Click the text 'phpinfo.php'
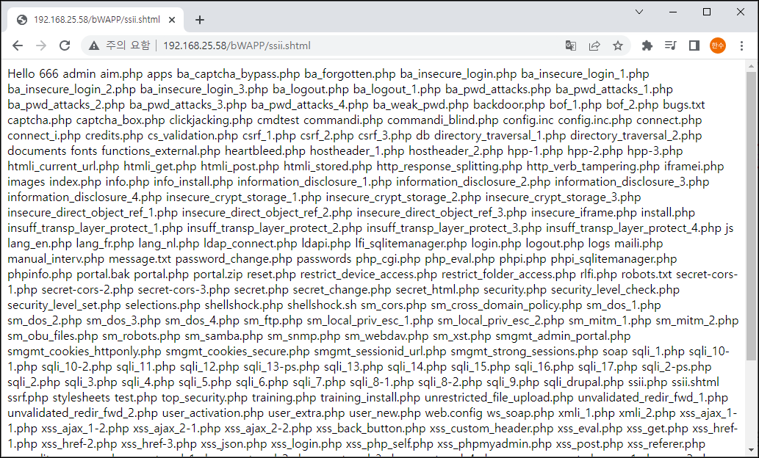 [40, 275]
